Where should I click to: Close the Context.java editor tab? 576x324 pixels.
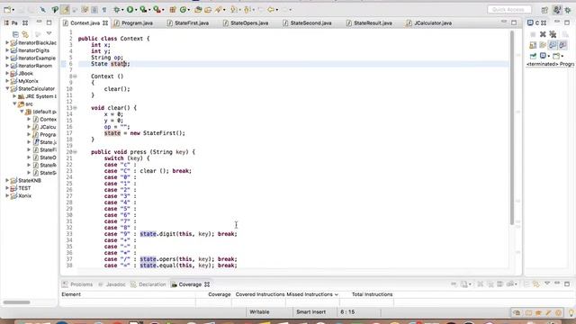(x=105, y=22)
